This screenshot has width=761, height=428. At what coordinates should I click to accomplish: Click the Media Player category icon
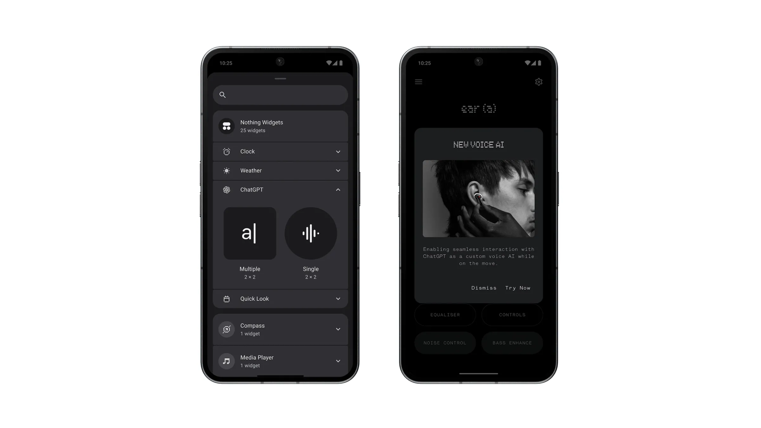point(226,360)
